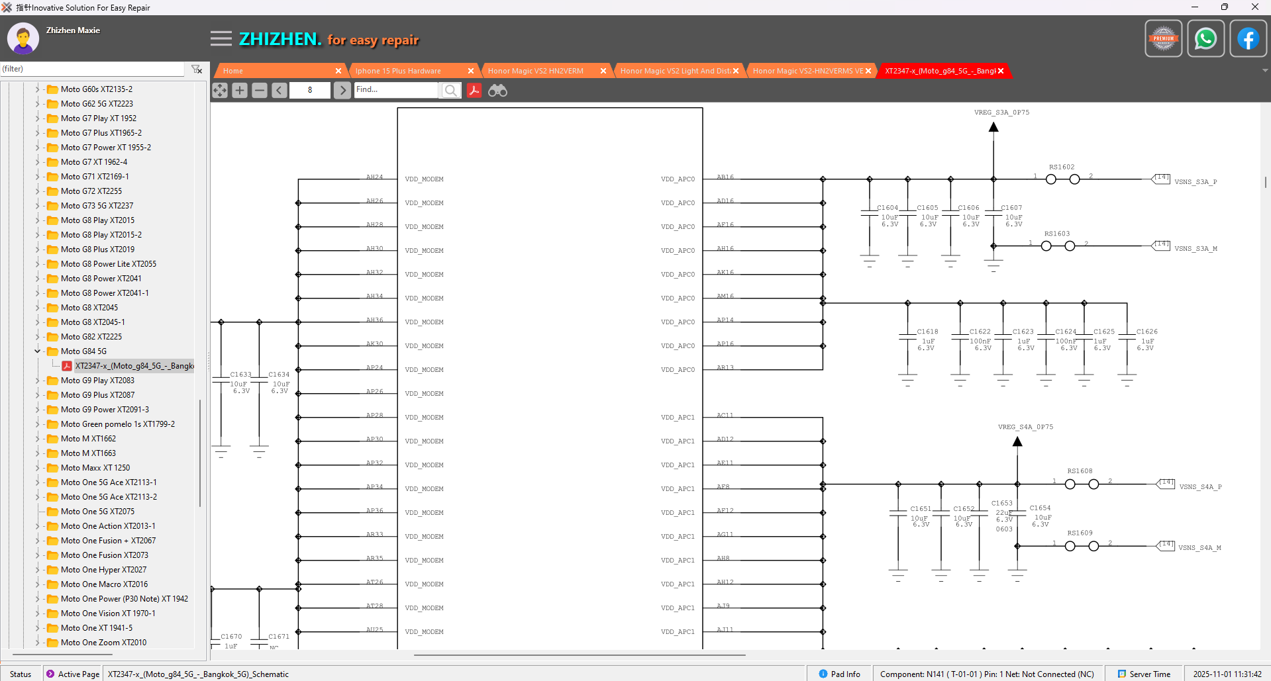Open the PDF export icon

click(x=474, y=90)
